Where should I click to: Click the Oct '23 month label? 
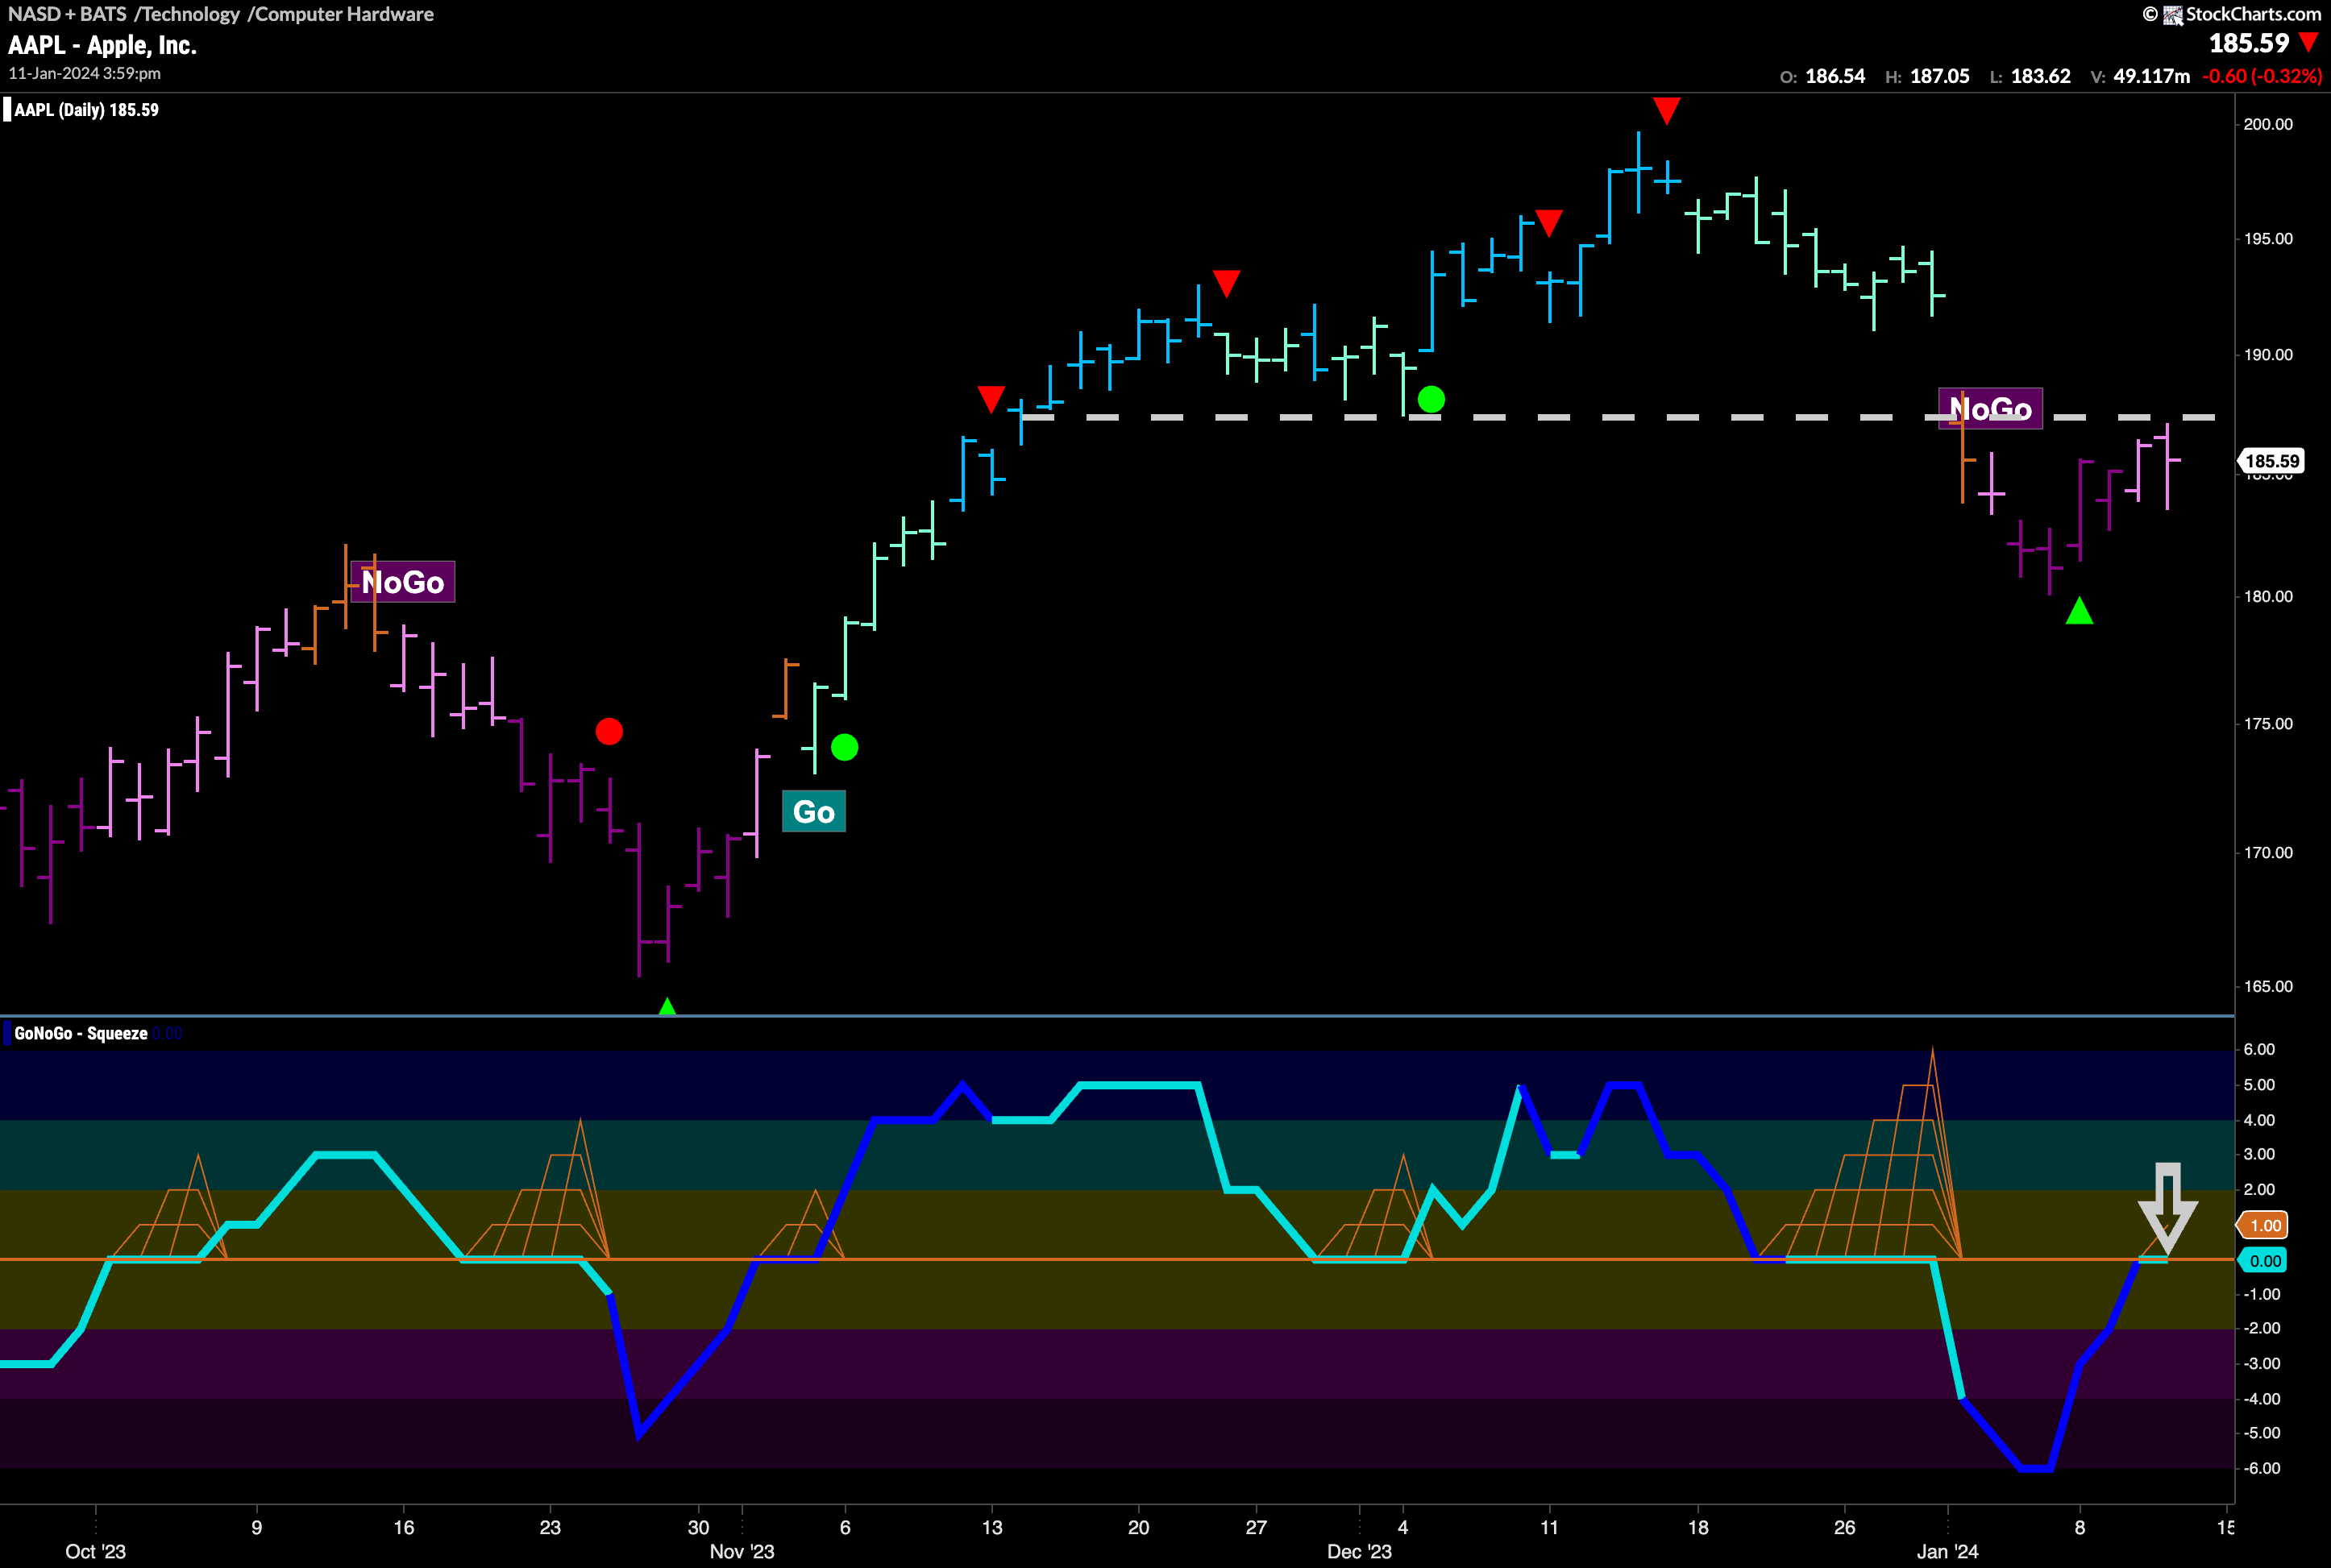pyautogui.click(x=95, y=1551)
